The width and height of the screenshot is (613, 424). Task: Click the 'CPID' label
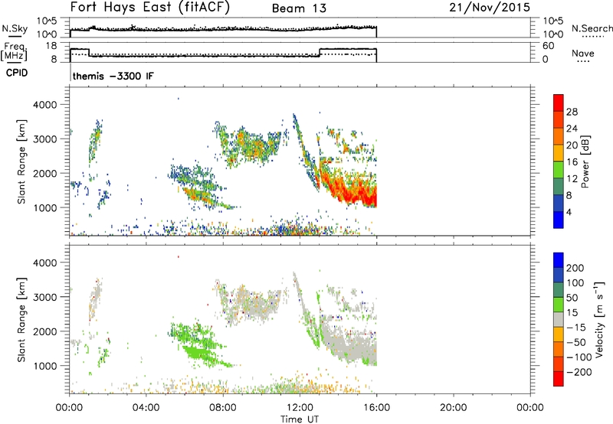tap(17, 73)
